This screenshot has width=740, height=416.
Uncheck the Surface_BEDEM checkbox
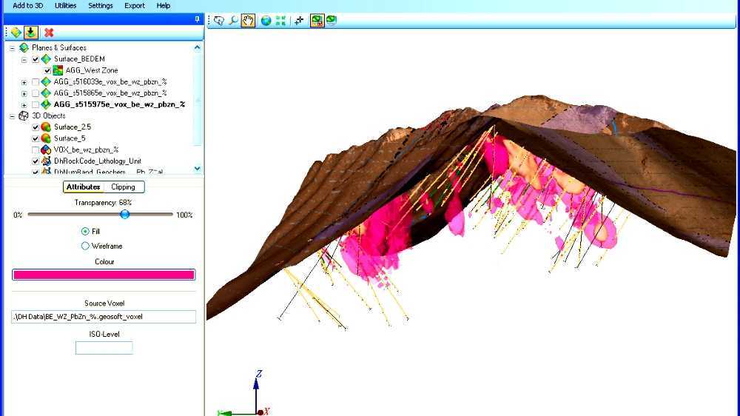click(x=36, y=59)
